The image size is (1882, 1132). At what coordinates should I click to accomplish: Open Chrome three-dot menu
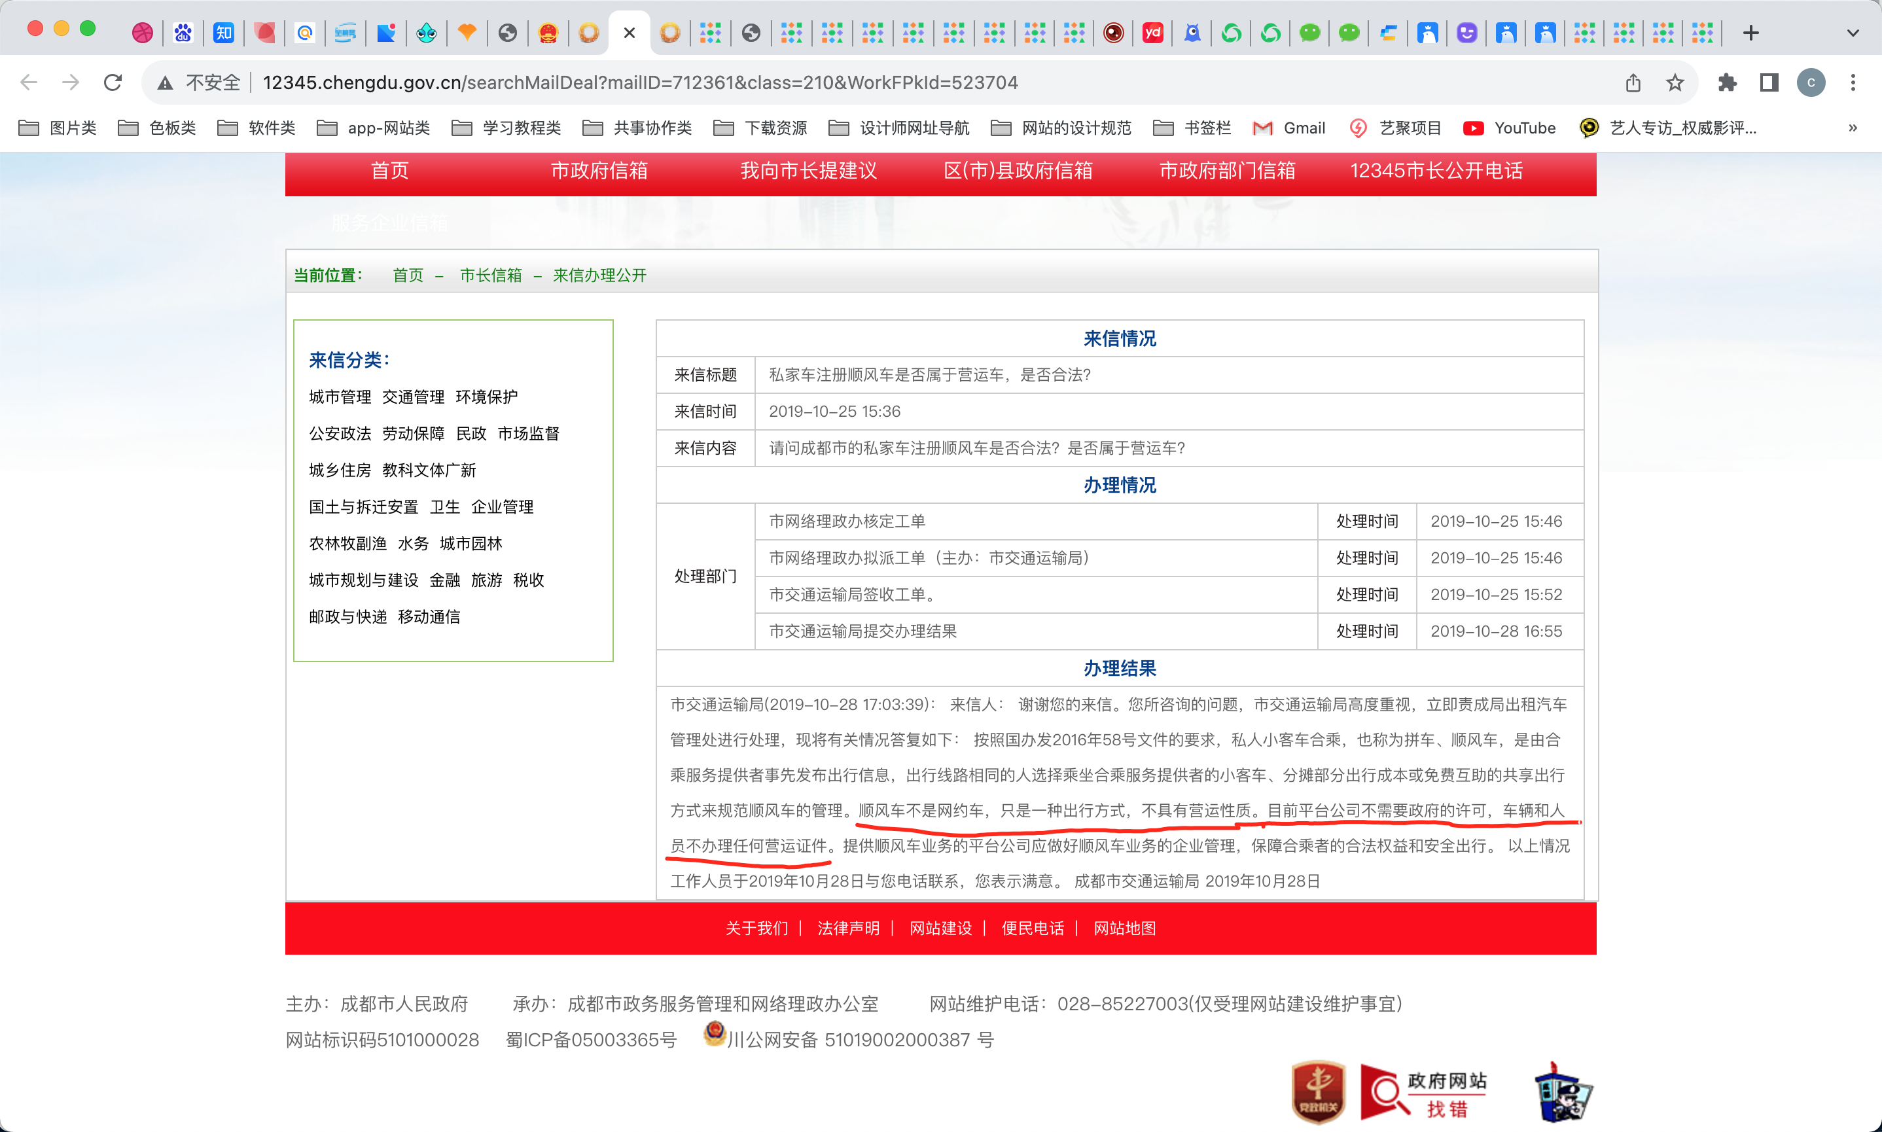pos(1853,82)
